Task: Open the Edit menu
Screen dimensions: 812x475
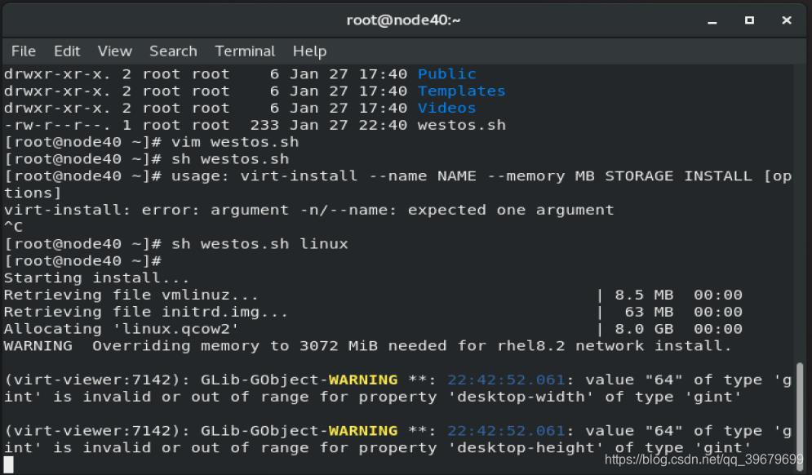Action: coord(67,51)
